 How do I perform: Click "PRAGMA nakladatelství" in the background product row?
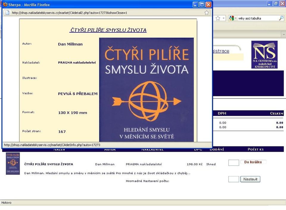click(144, 164)
